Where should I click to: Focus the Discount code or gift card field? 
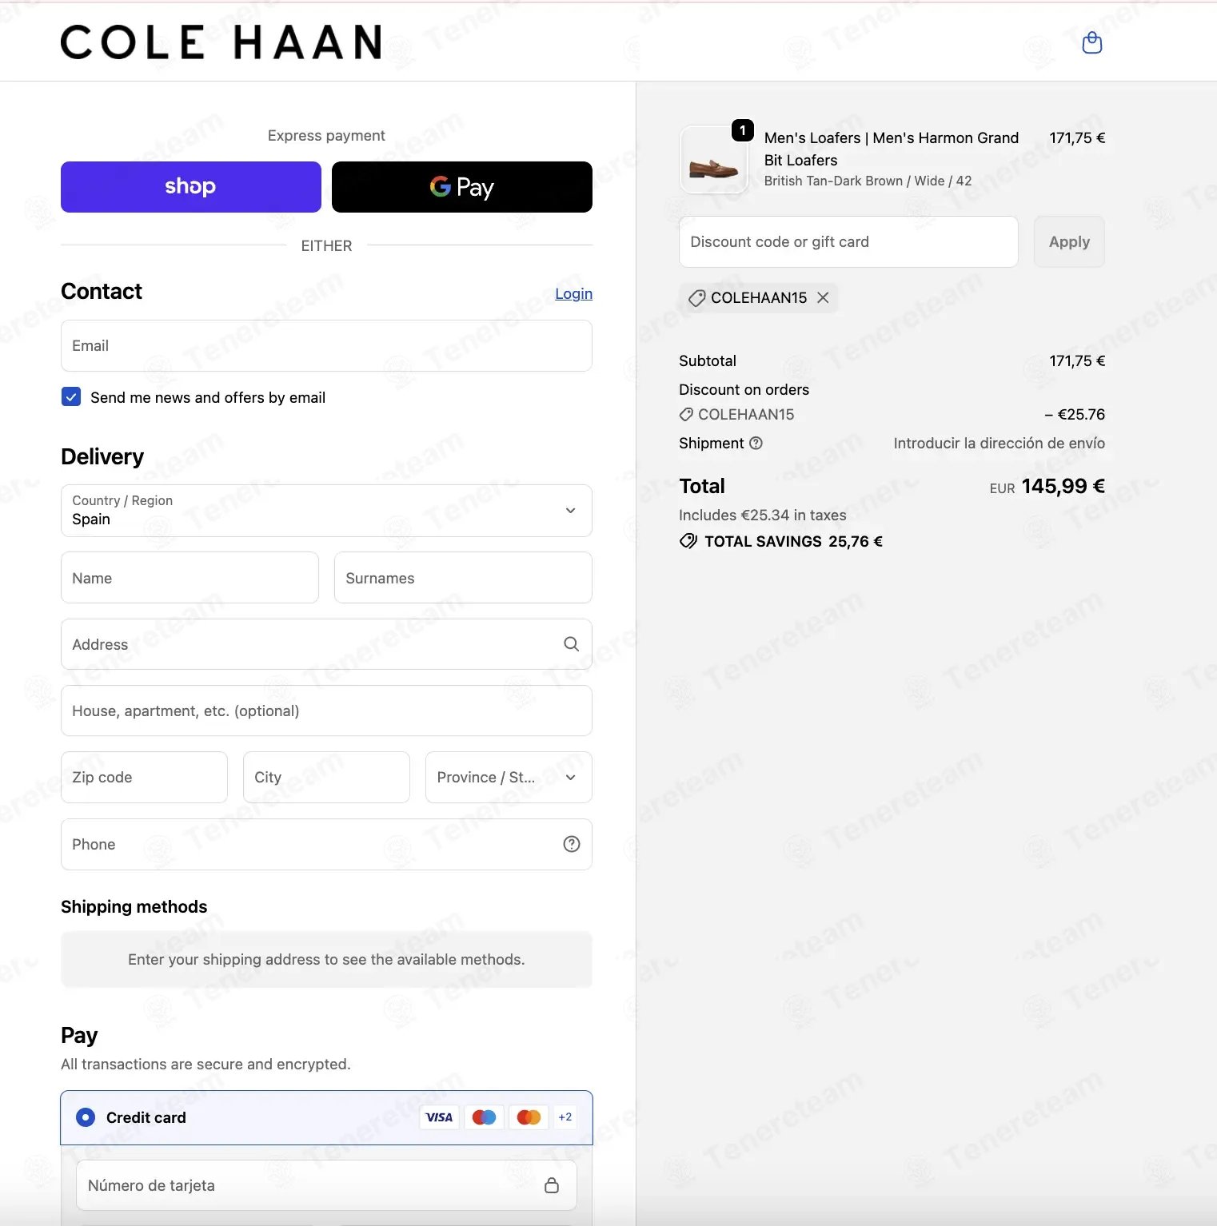848,241
